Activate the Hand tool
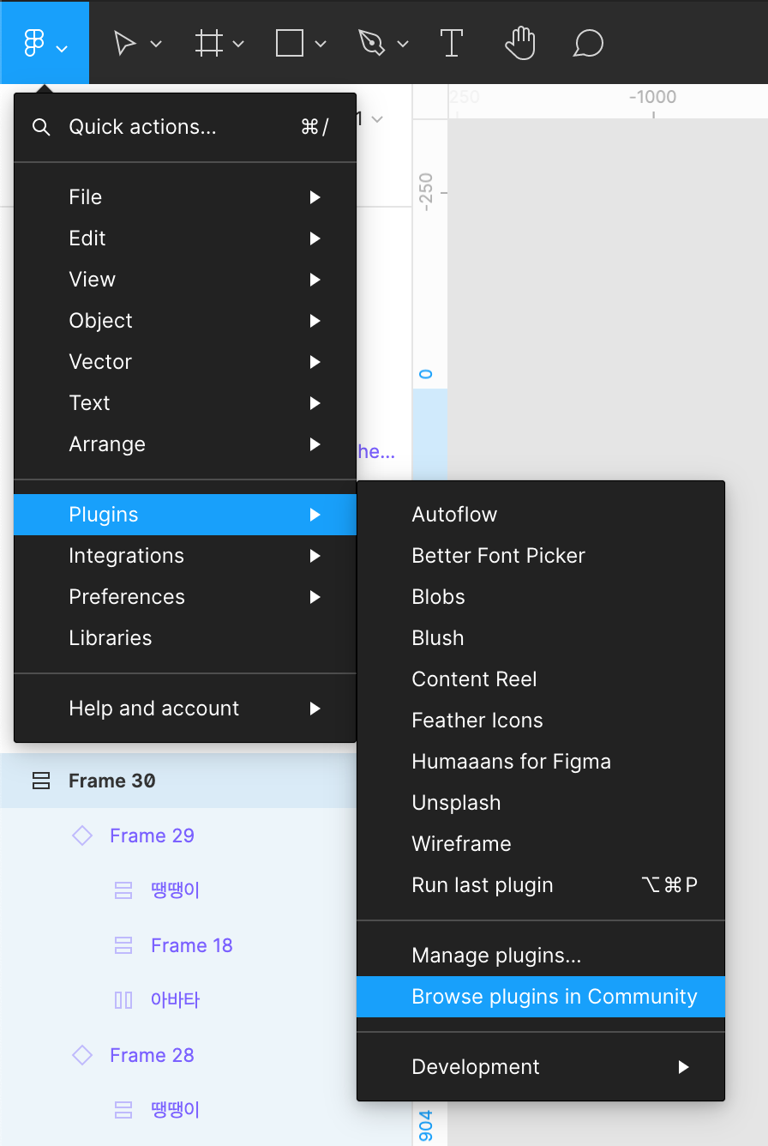Screen dimensions: 768x1146 pyautogui.click(x=519, y=43)
